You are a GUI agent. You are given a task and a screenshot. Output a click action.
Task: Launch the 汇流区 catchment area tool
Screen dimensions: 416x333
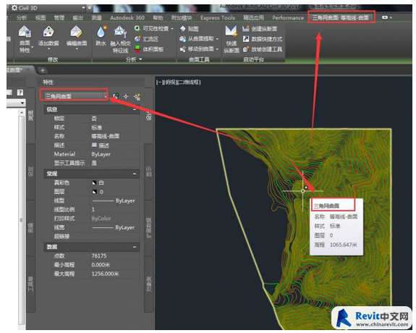(x=146, y=39)
